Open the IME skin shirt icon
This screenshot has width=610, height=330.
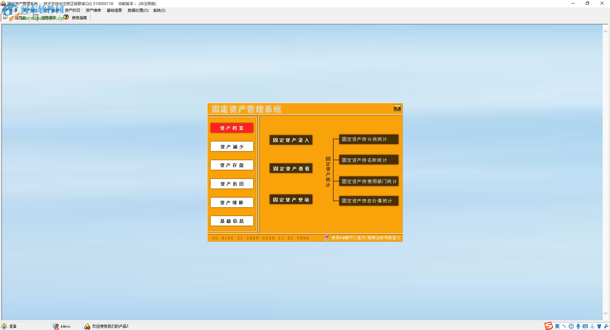pos(599,326)
